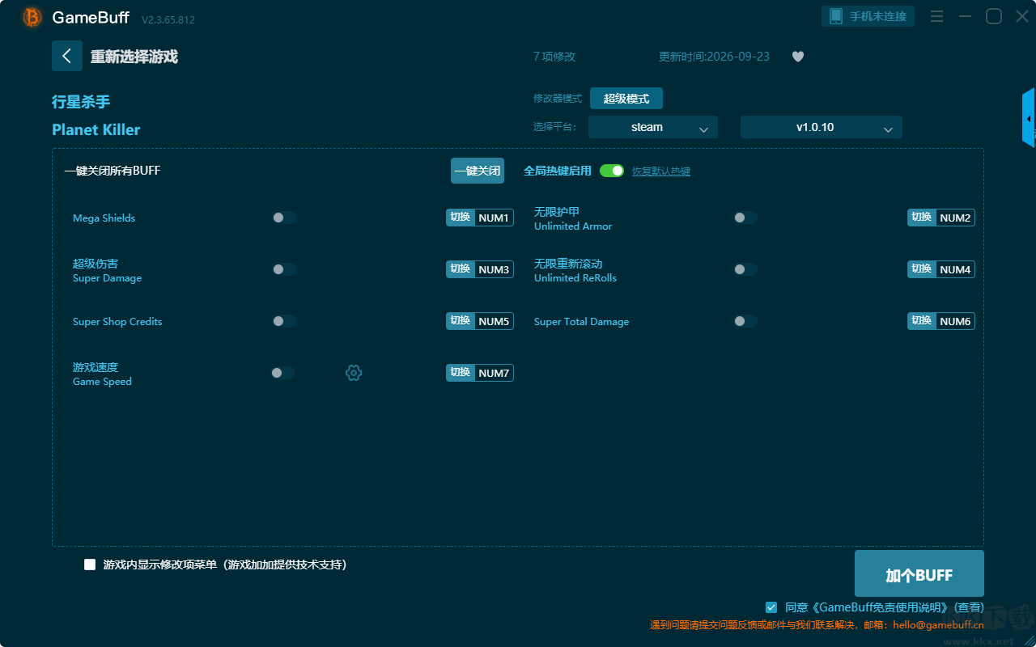
Task: Click 恢复默认热键 restore hotkeys link
Action: click(661, 171)
